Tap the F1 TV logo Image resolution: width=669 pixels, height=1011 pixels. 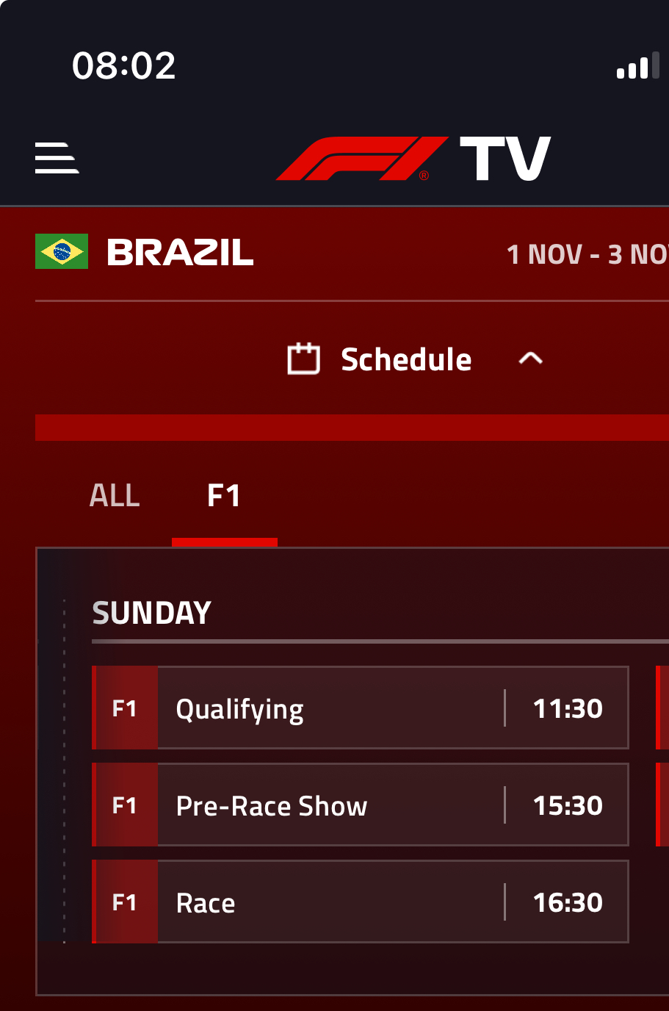click(413, 158)
